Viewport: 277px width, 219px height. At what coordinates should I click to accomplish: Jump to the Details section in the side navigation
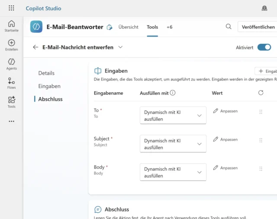46,73
